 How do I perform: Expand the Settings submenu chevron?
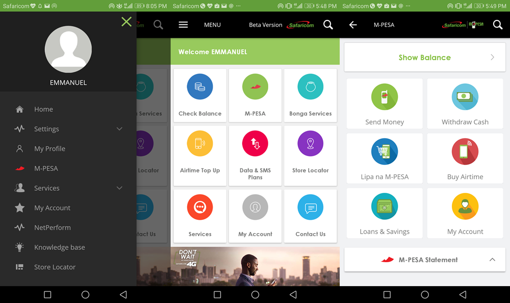[119, 129]
